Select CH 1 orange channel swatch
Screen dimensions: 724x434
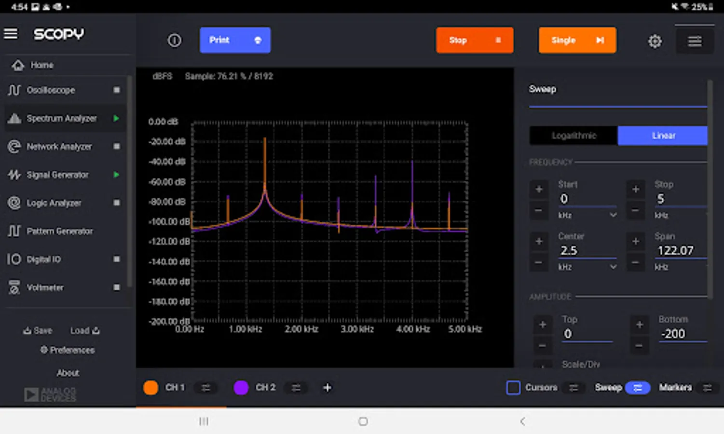(150, 388)
